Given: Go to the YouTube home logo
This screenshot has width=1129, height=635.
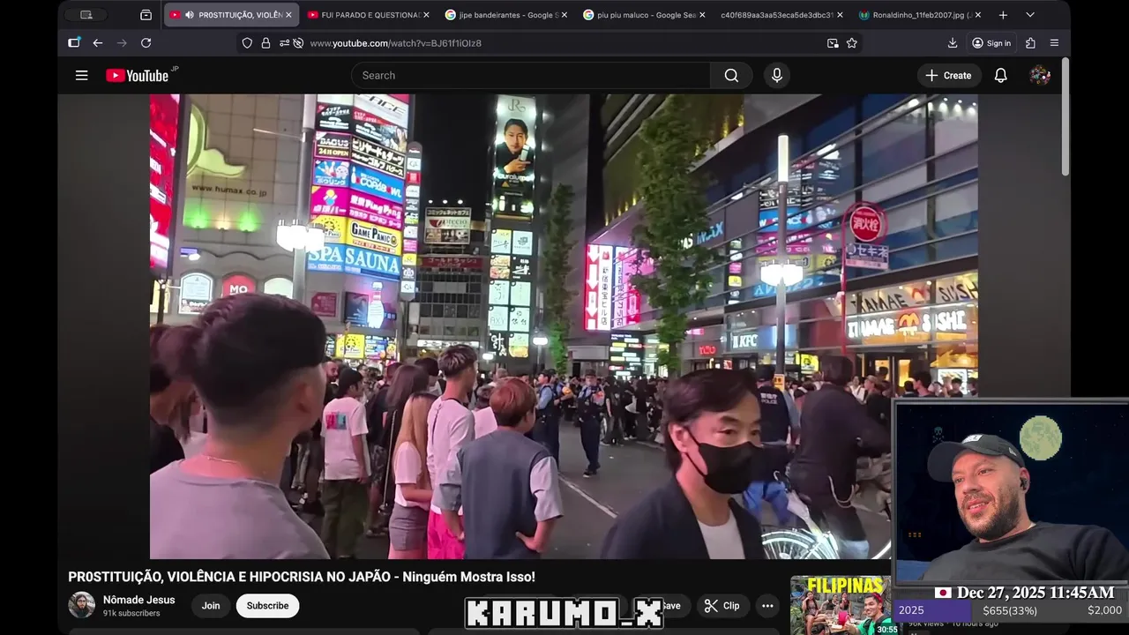Looking at the screenshot, I should [x=137, y=76].
